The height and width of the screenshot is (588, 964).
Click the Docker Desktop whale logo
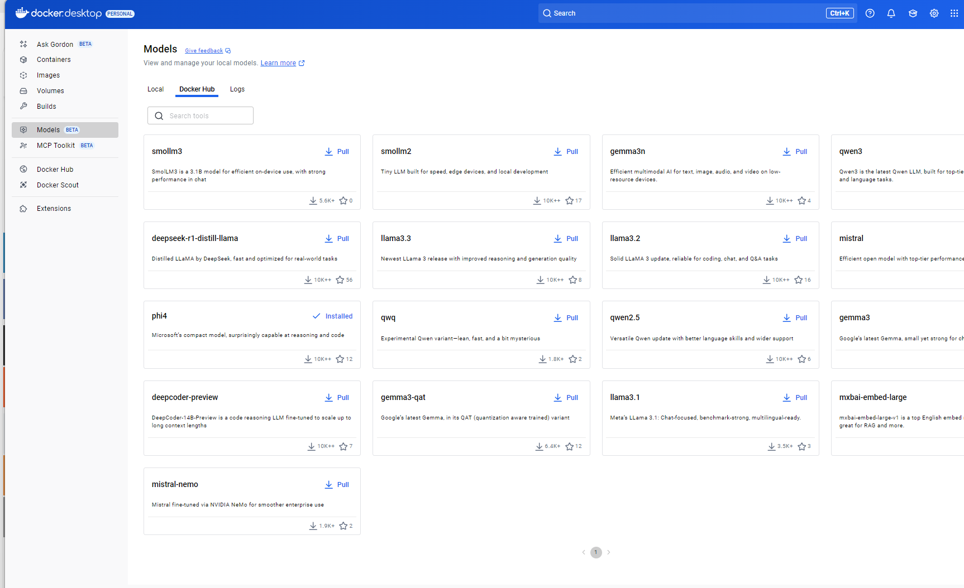22,13
